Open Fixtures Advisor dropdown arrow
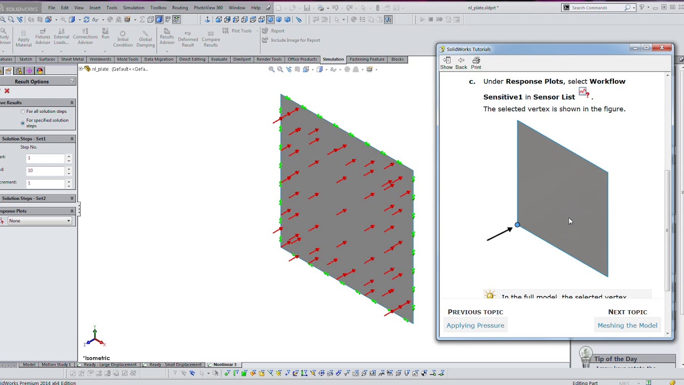Screen dimensions: 684x385 coord(43,51)
